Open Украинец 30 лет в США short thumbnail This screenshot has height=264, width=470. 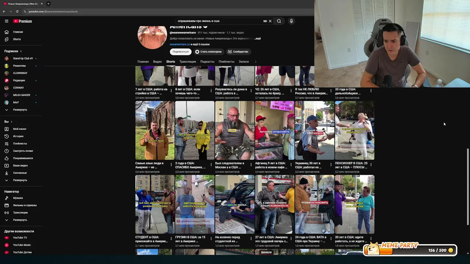(315, 131)
